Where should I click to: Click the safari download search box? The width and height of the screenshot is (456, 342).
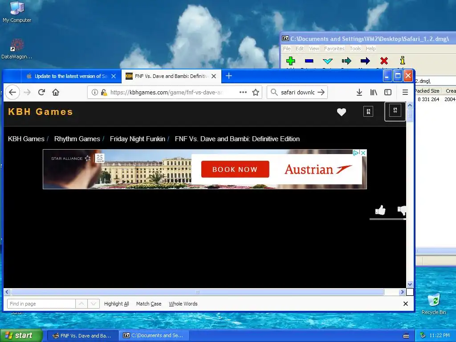click(x=297, y=92)
